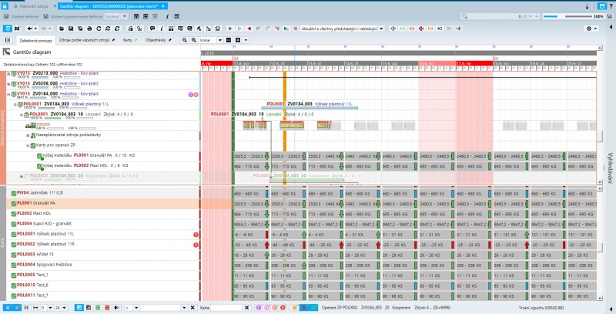Click the zoom in magnifier icon
This screenshot has width=616, height=314.
pos(184,39)
